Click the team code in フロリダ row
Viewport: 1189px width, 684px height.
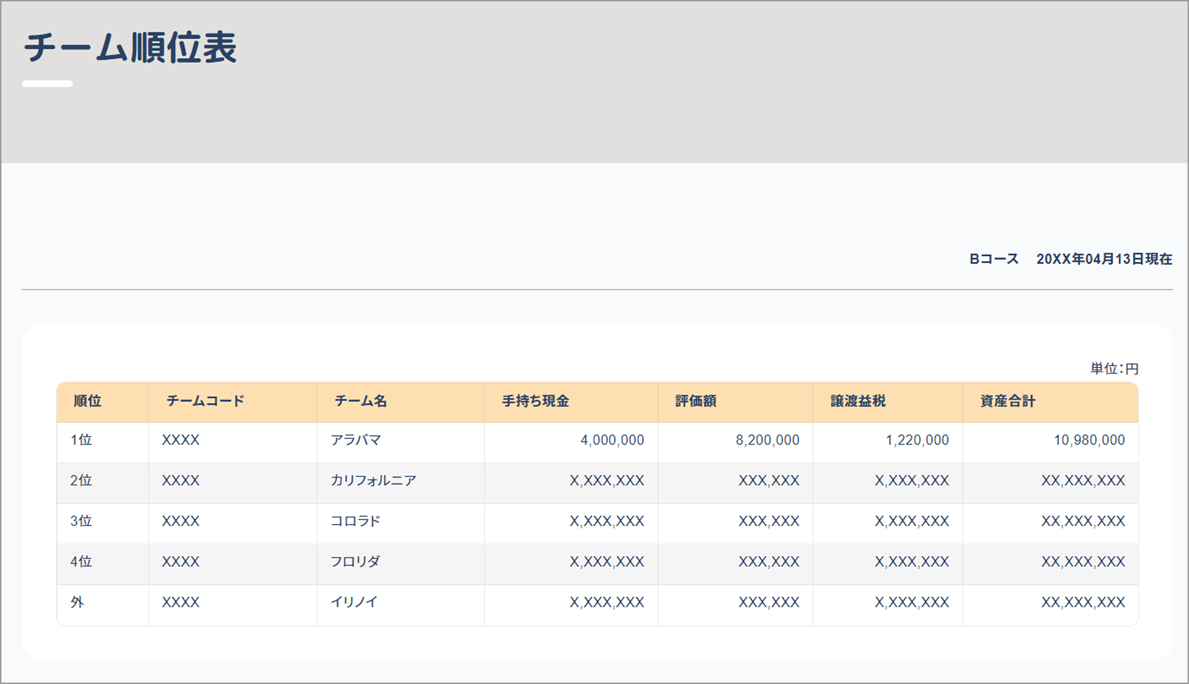point(181,561)
